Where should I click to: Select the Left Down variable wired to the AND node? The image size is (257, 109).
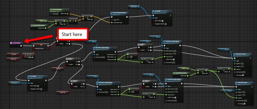(13, 54)
